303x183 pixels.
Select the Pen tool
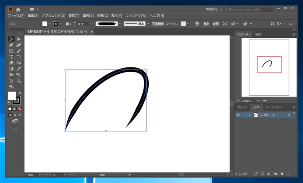pos(11,45)
